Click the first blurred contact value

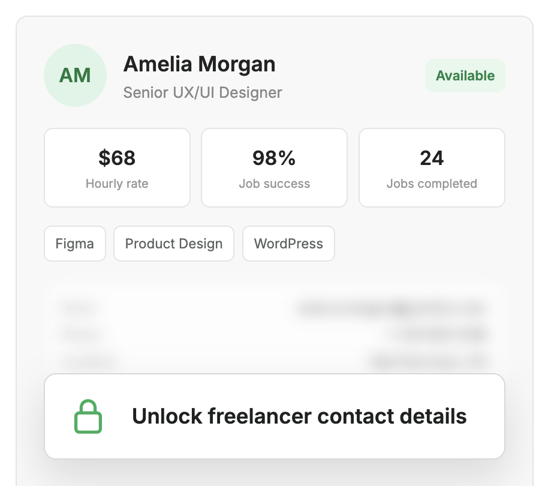tap(392, 308)
